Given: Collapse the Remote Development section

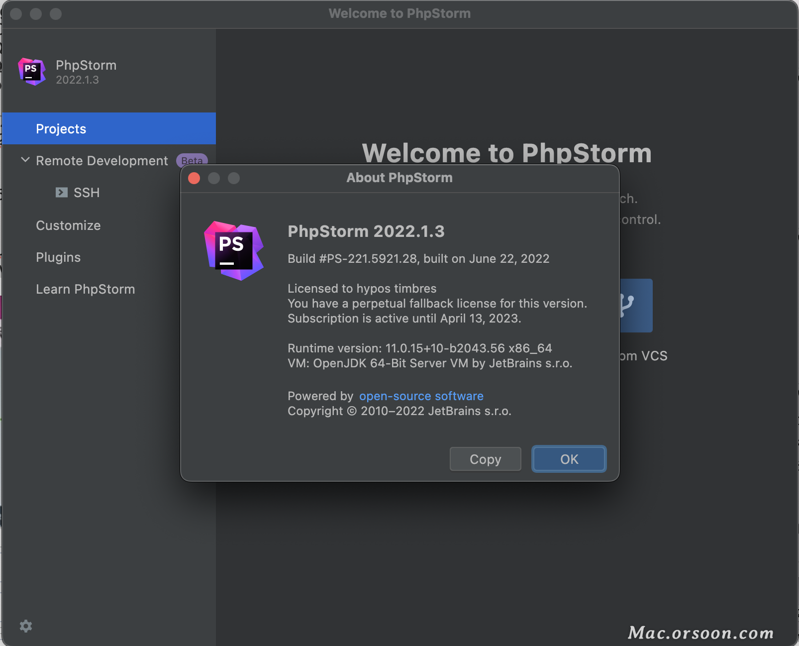Looking at the screenshot, I should coord(25,160).
